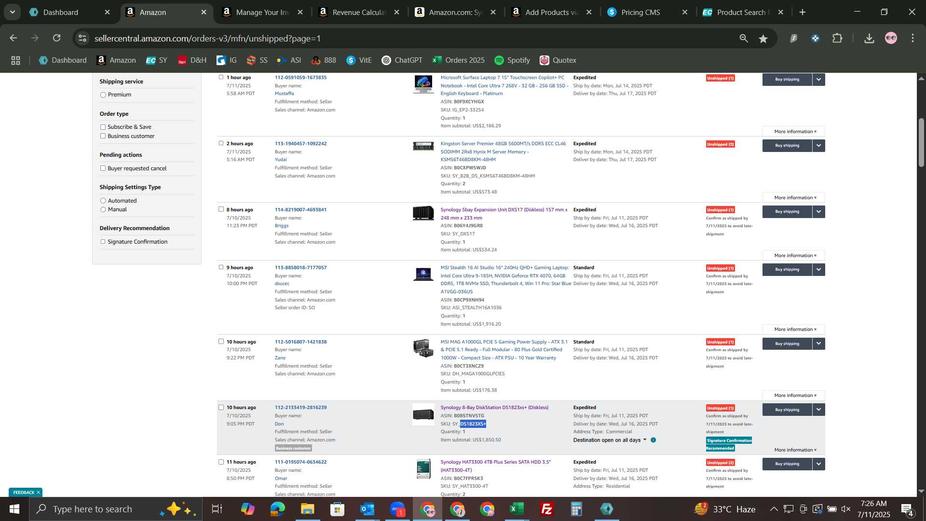The image size is (926, 521).
Task: Check Signature Confirmation filter
Action: 103,242
